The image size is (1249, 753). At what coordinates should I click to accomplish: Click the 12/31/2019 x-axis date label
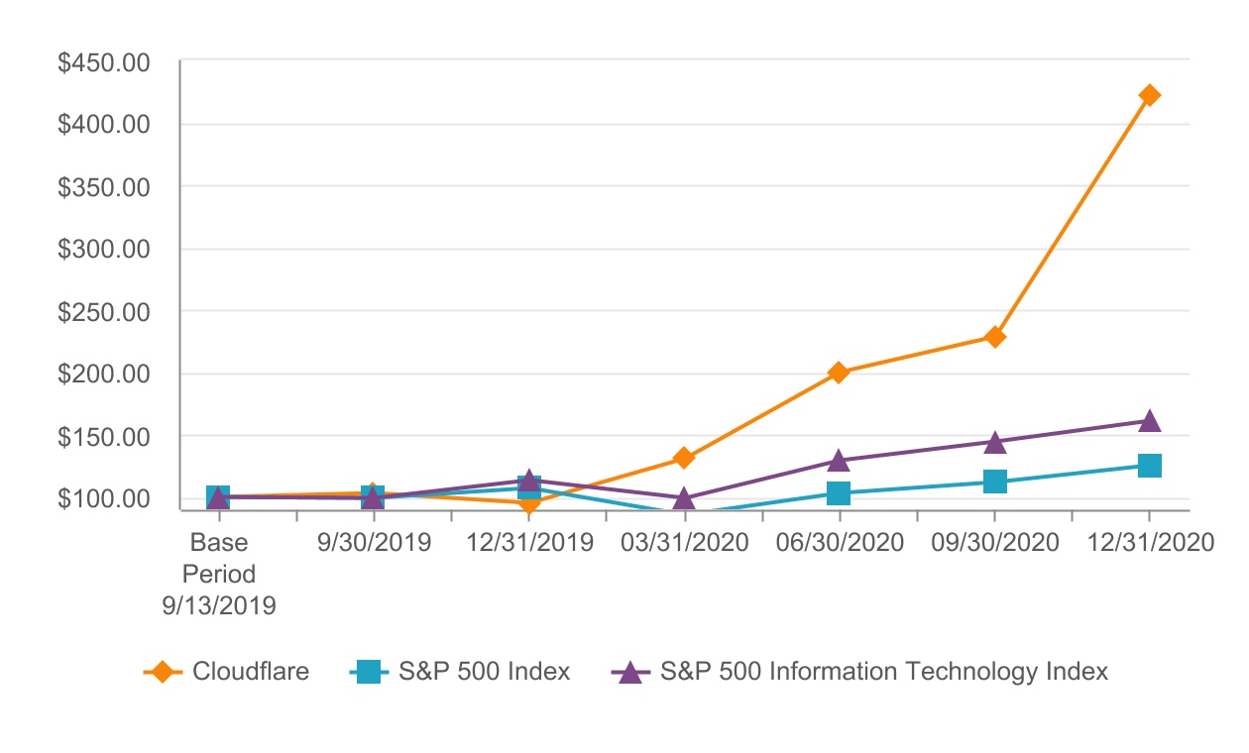(528, 543)
